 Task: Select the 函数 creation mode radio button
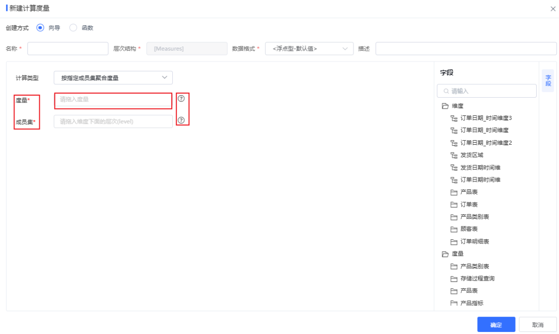pyautogui.click(x=73, y=28)
